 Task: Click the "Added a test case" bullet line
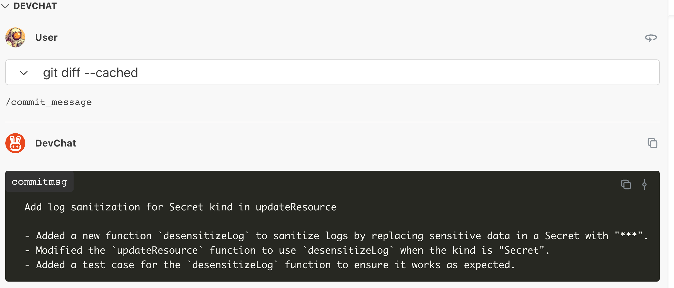[270, 265]
